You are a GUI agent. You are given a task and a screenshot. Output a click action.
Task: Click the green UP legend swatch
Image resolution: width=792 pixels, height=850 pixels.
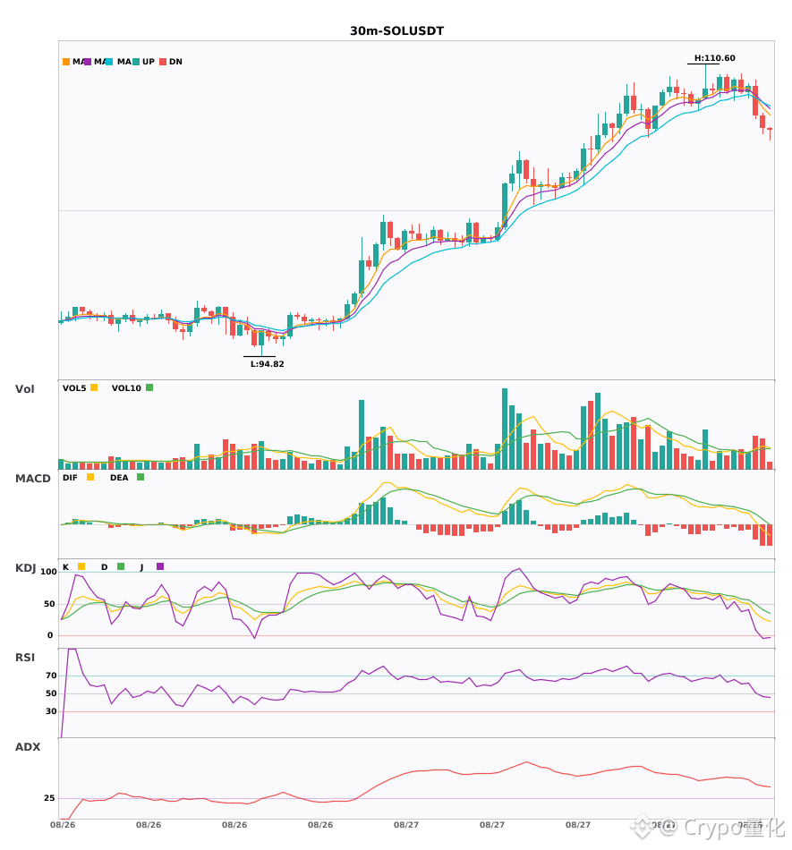coord(136,62)
